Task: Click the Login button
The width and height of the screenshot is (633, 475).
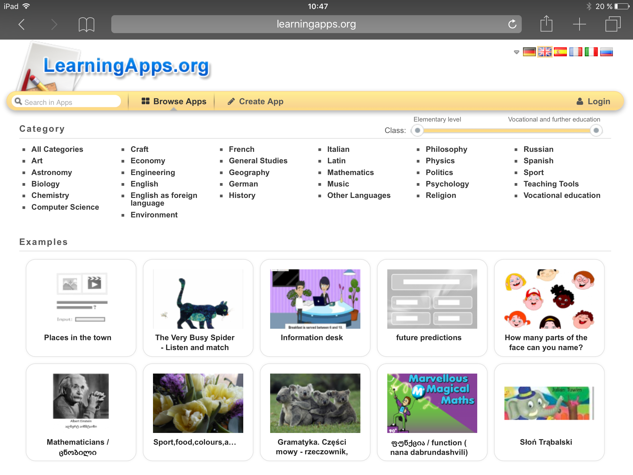Action: pos(593,101)
